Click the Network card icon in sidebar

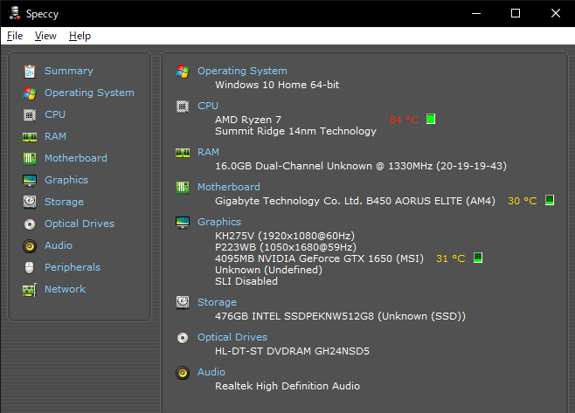30,290
